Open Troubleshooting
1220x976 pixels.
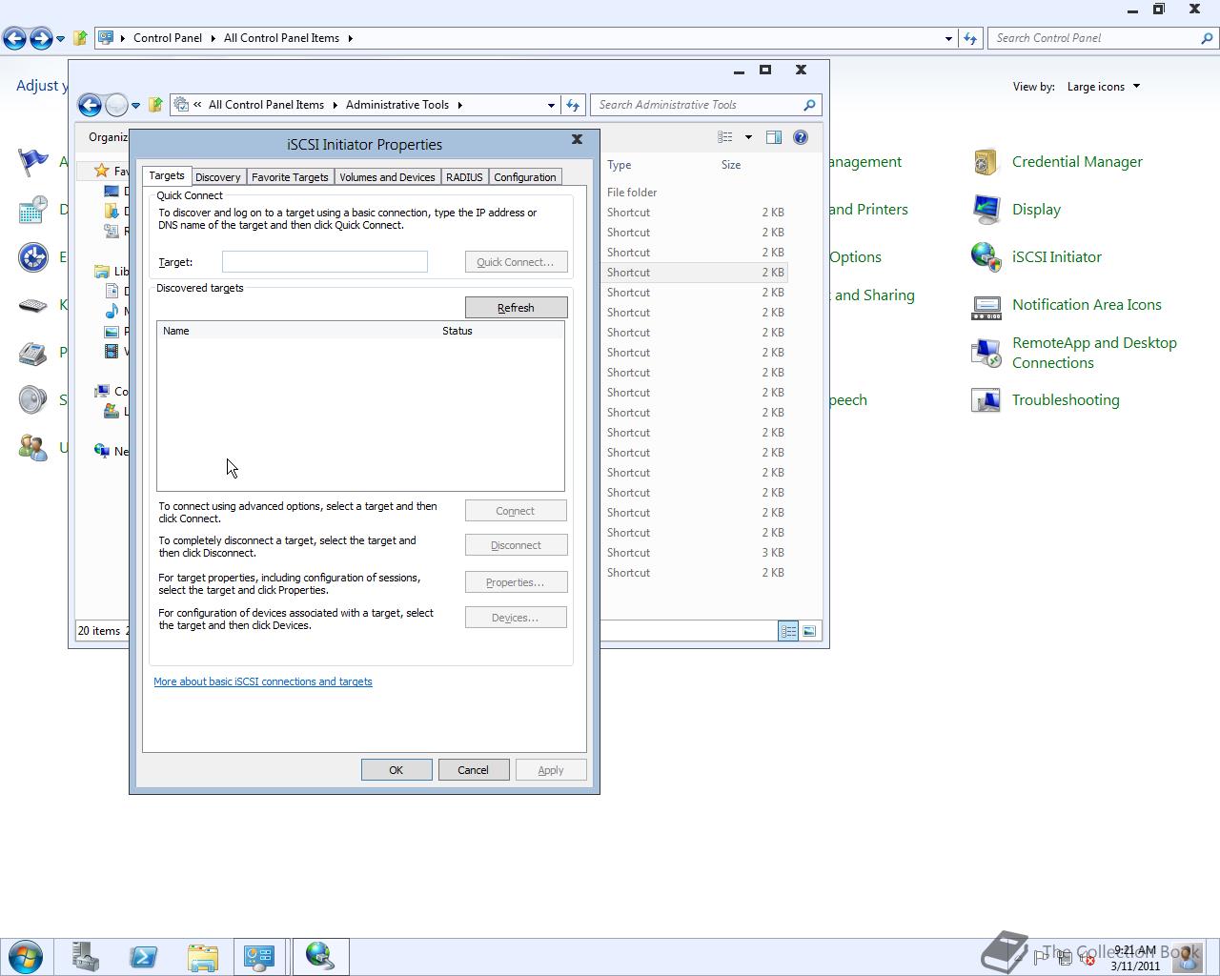(1066, 400)
